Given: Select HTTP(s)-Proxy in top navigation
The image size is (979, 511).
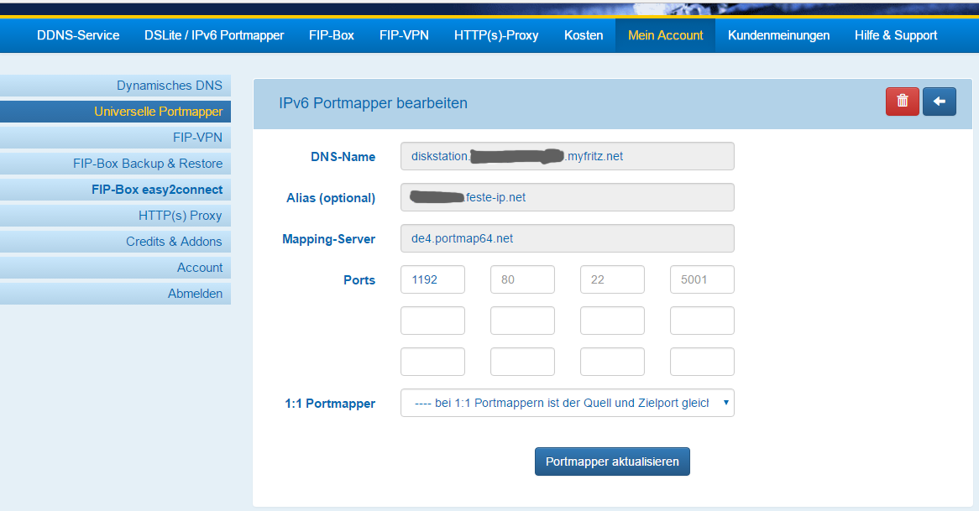Looking at the screenshot, I should click(496, 35).
